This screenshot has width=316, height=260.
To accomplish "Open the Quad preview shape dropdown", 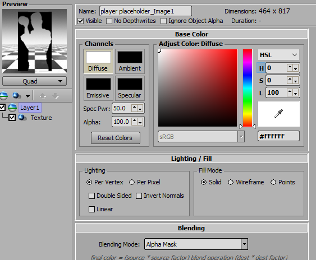I will pyautogui.click(x=34, y=81).
